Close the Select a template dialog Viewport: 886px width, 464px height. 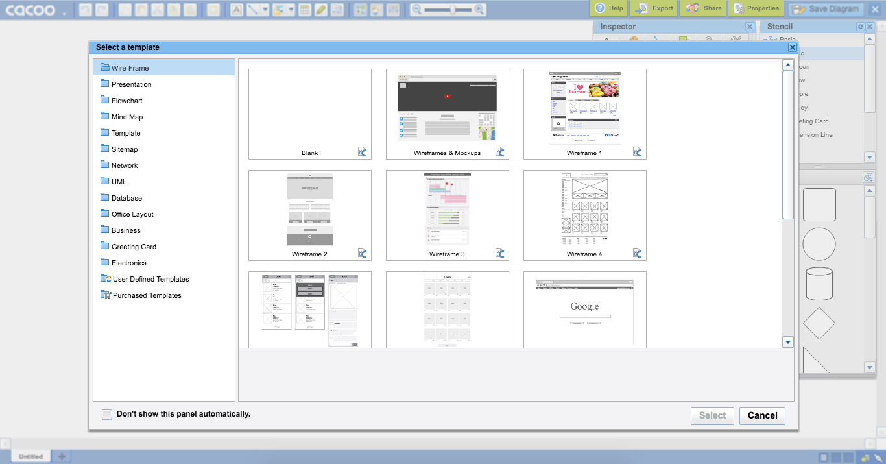[792, 47]
